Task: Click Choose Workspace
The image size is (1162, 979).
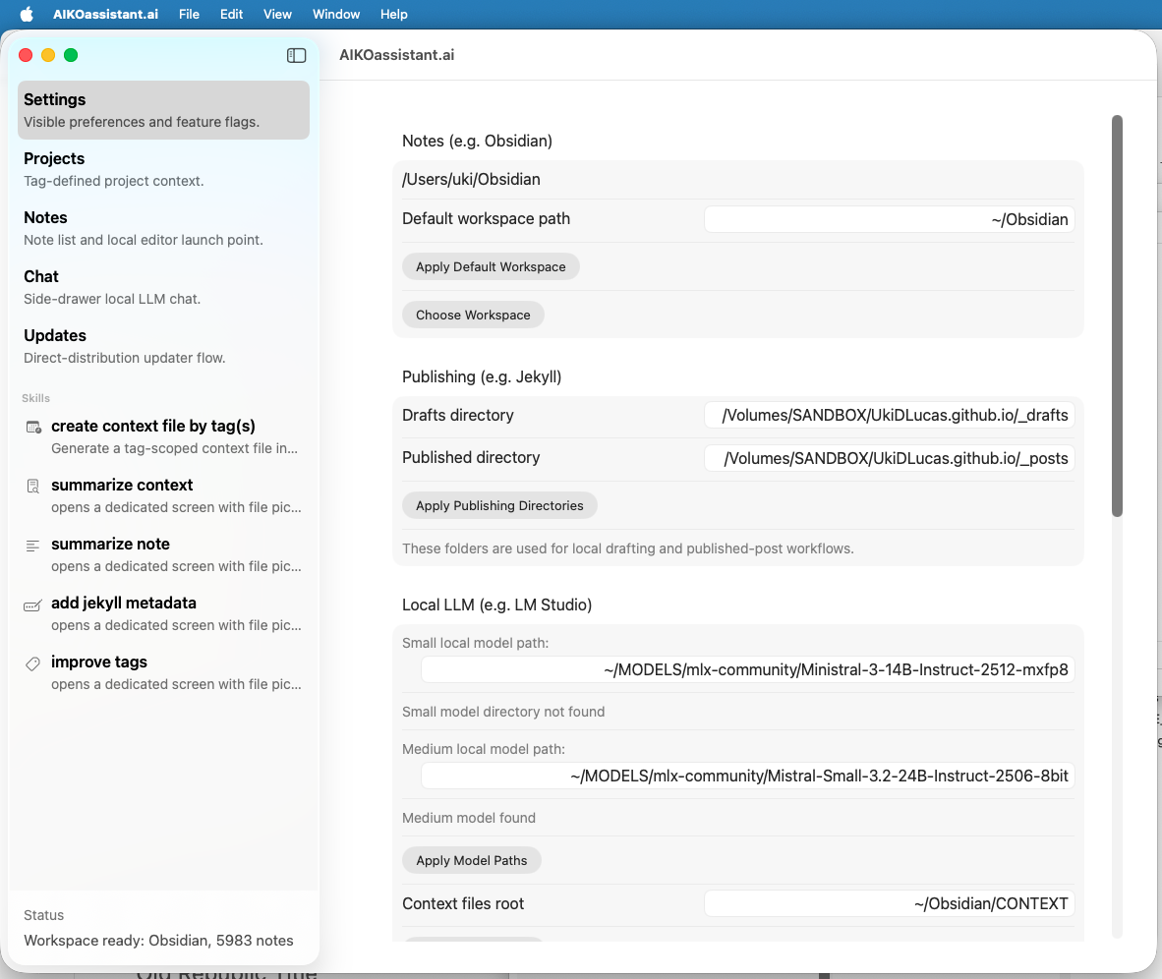Action: [x=473, y=315]
